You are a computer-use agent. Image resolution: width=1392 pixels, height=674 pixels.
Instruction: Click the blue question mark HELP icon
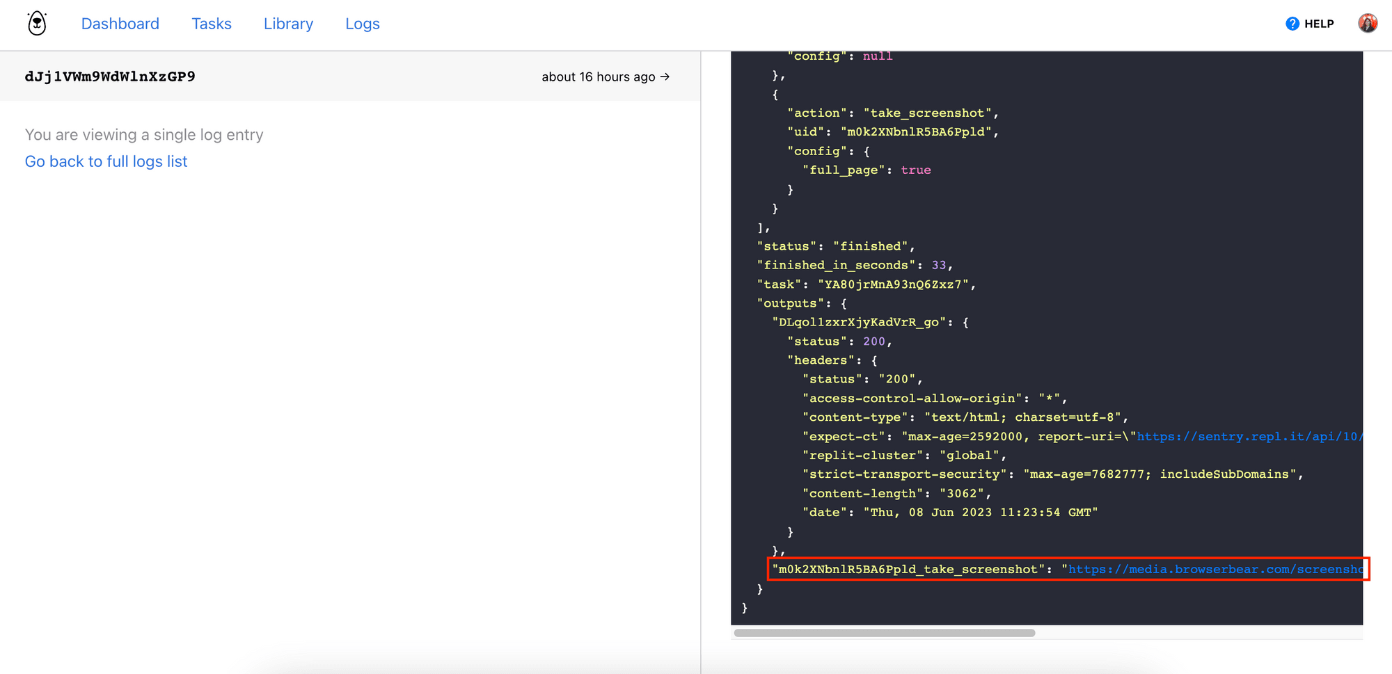[x=1291, y=23]
